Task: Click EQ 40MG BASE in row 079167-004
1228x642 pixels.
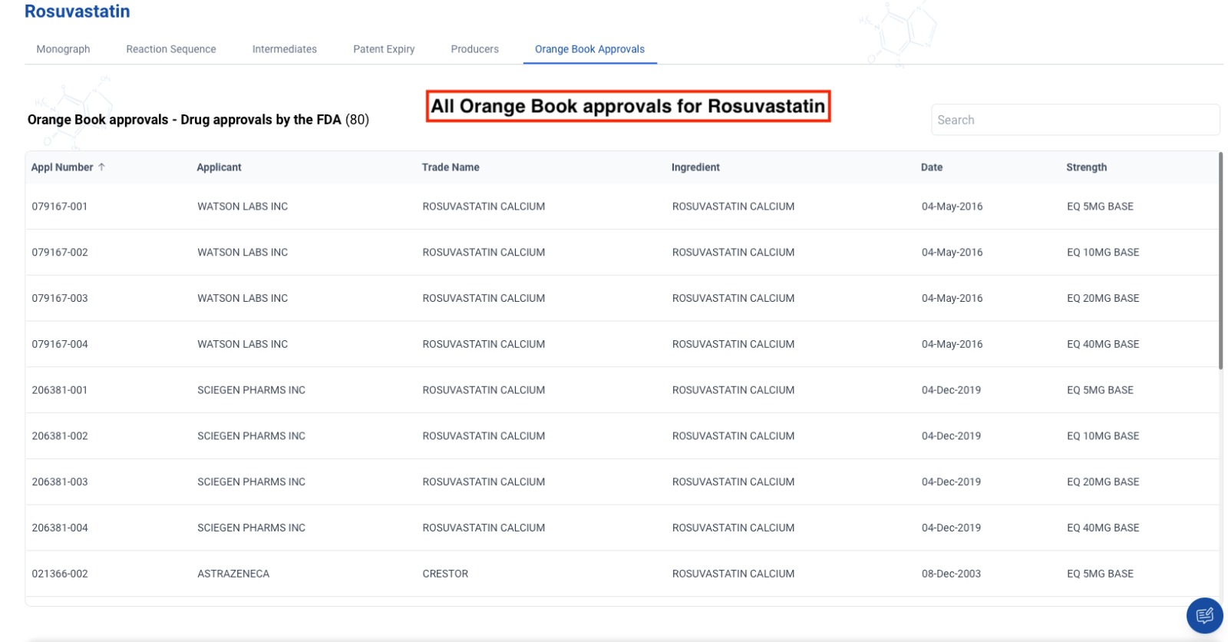Action: [x=1103, y=345]
